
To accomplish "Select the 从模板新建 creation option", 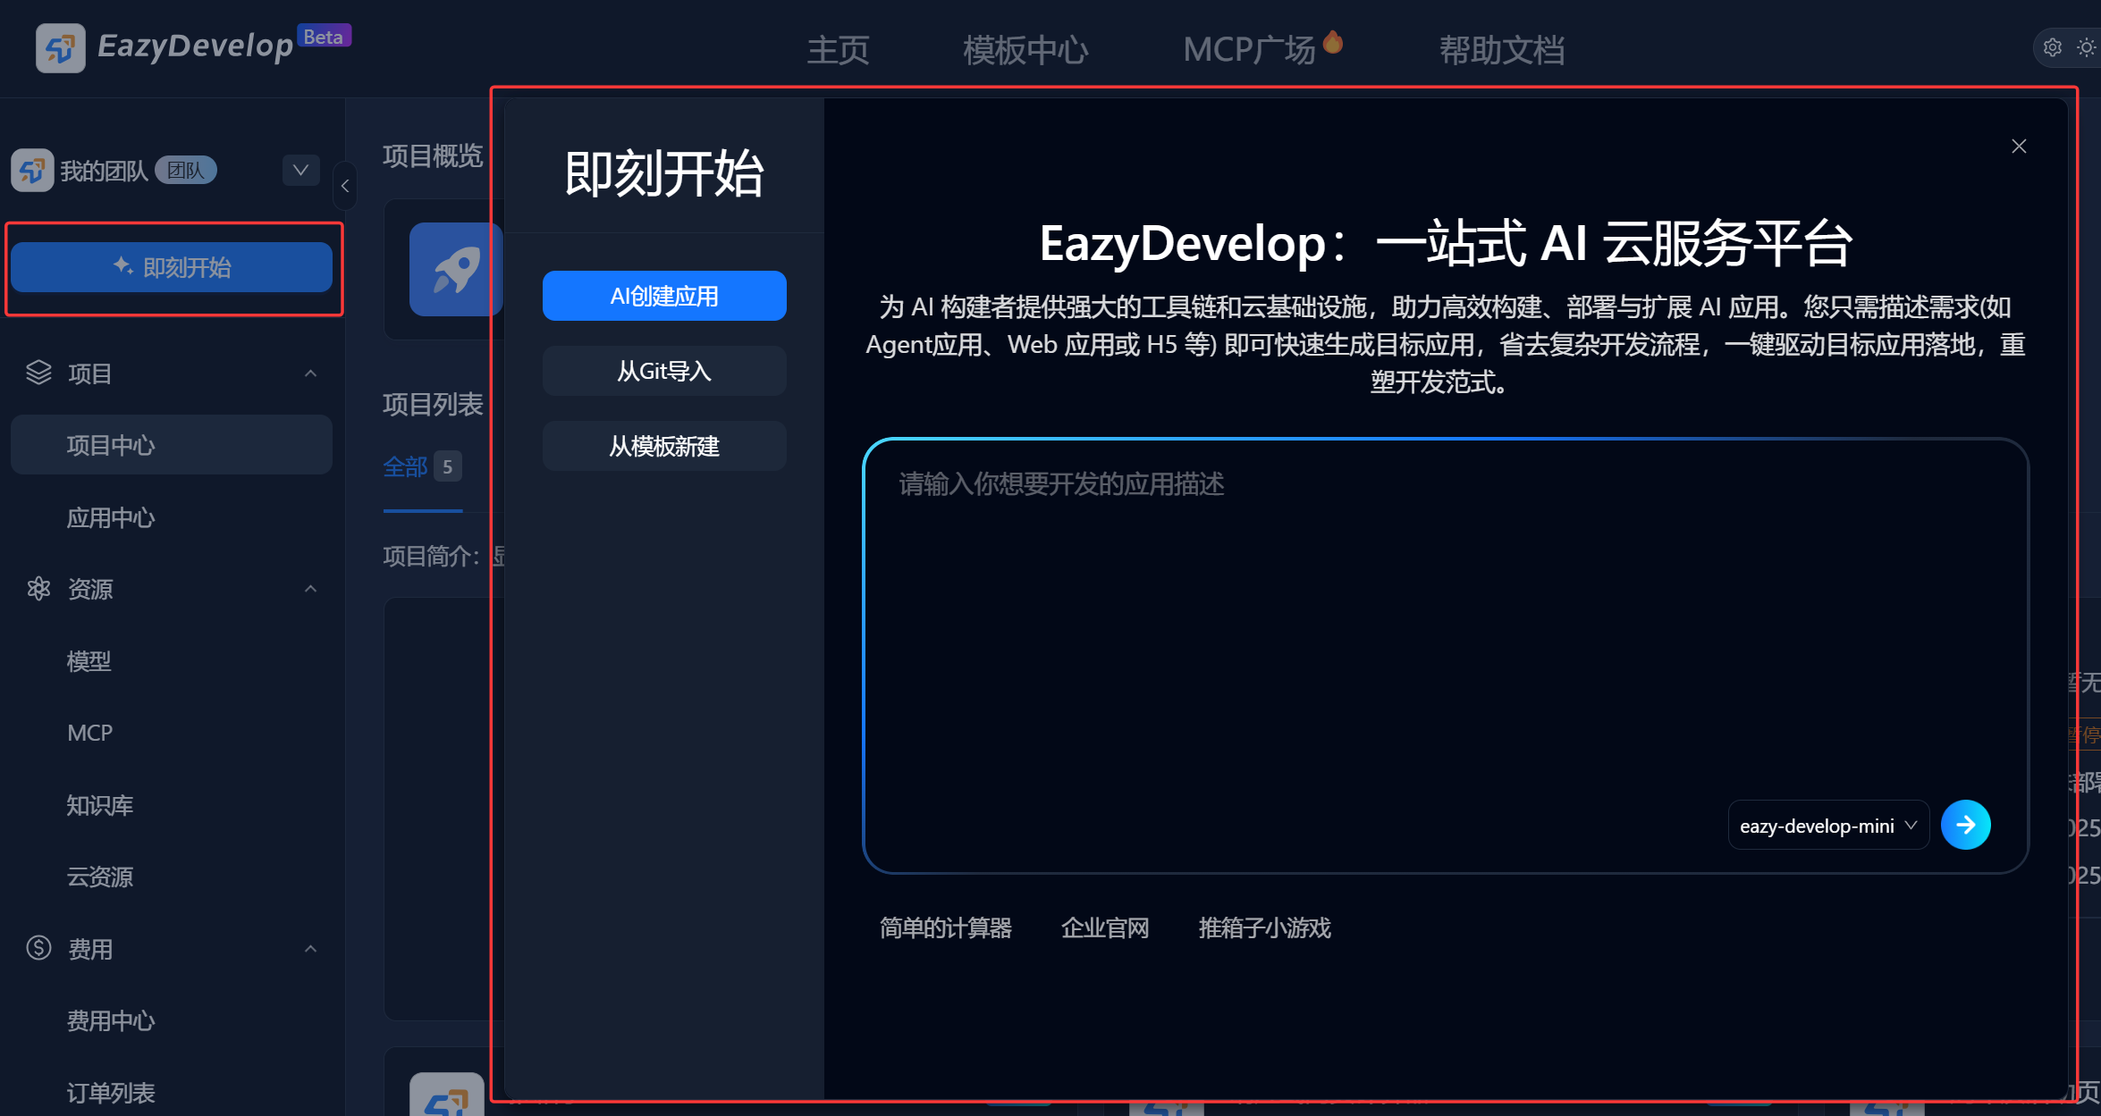I will (664, 446).
